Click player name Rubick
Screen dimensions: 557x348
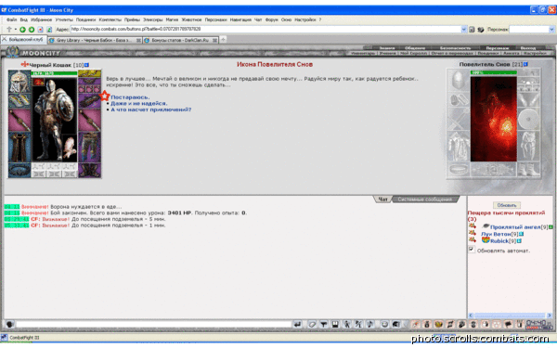[x=499, y=241]
